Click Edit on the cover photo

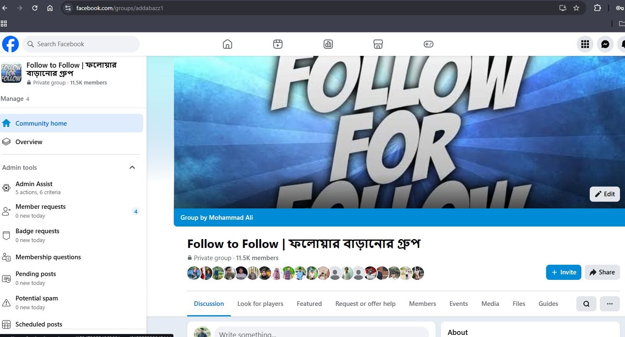605,194
